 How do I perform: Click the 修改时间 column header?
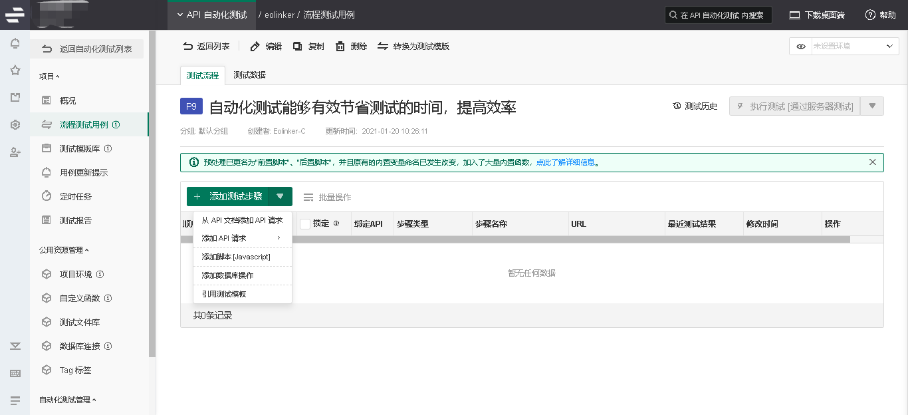pos(762,224)
